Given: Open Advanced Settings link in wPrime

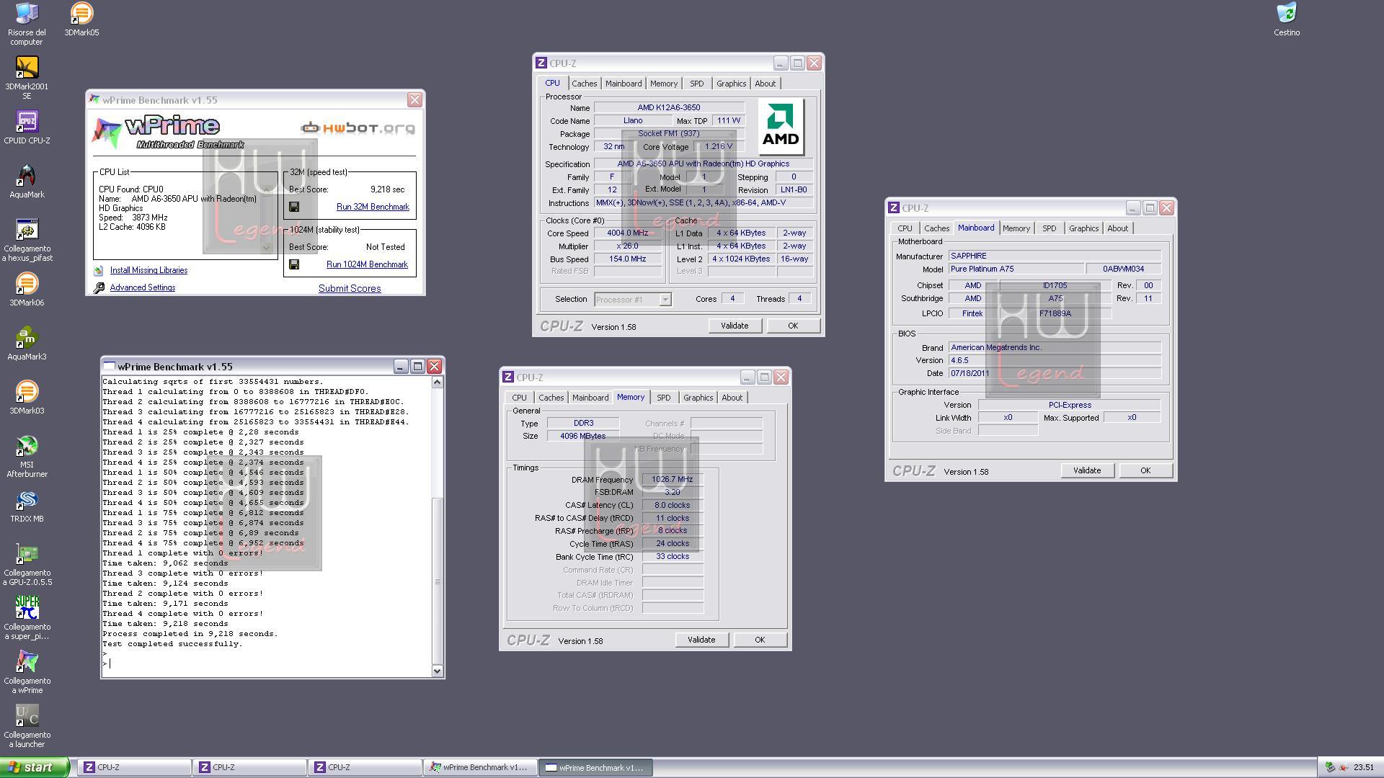Looking at the screenshot, I should [143, 287].
